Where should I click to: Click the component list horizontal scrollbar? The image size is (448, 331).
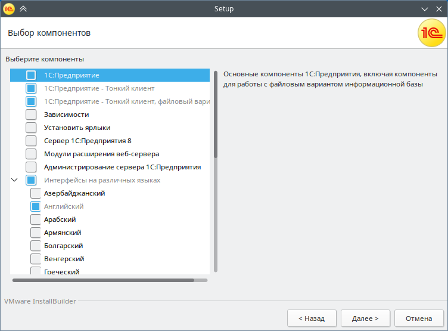103,280
